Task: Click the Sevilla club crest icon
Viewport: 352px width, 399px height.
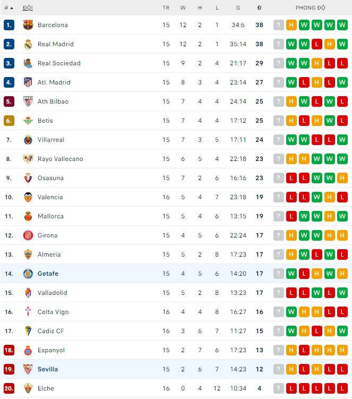Action: click(x=28, y=369)
